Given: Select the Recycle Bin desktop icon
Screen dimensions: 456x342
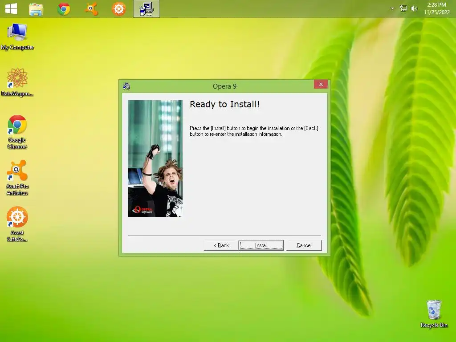Looking at the screenshot, I should click(434, 314).
